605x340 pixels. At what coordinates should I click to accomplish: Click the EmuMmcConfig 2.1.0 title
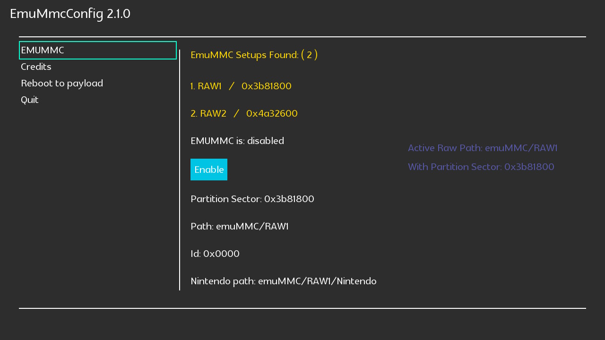[70, 14]
